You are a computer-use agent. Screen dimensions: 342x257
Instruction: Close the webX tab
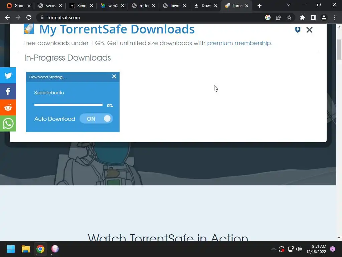coord(123,6)
